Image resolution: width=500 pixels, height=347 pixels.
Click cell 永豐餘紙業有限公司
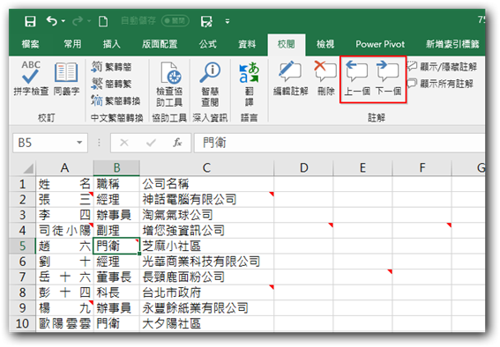coord(206,308)
